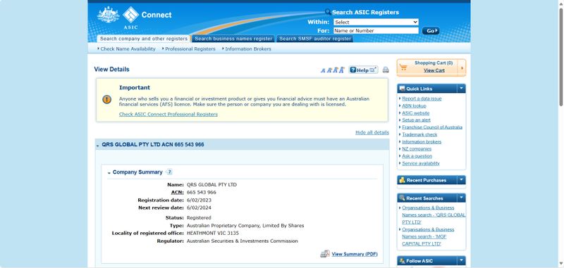Open the Help button
Screen dimensions: 564x268
coord(363,70)
